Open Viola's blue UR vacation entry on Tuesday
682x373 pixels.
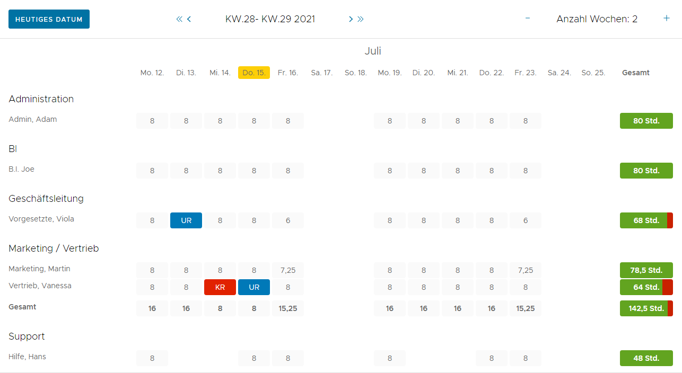coord(186,220)
